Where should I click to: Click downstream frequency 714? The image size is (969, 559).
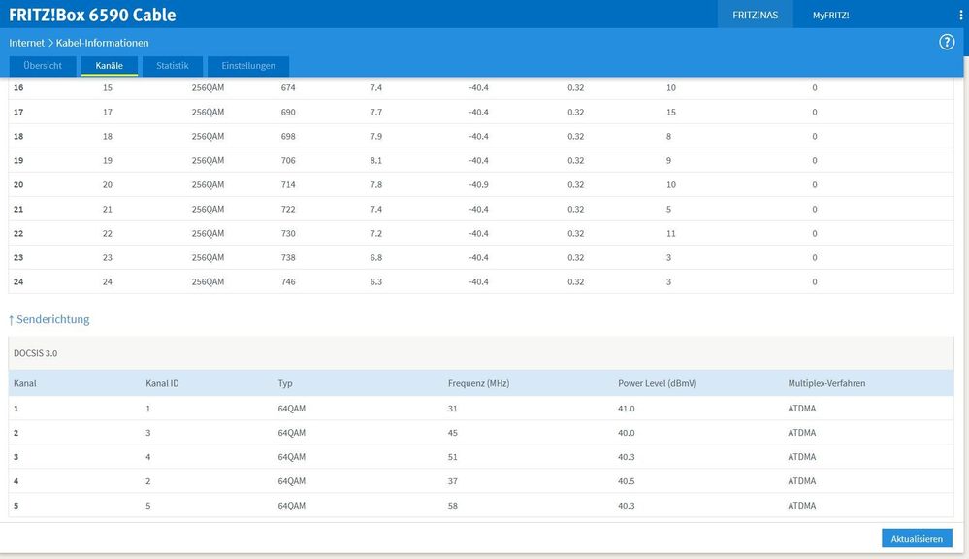[288, 185]
